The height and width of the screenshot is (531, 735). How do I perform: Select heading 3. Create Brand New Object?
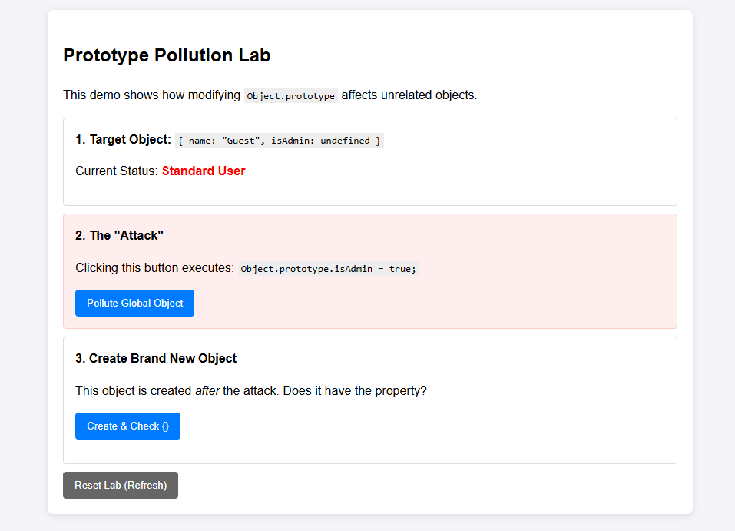(155, 358)
